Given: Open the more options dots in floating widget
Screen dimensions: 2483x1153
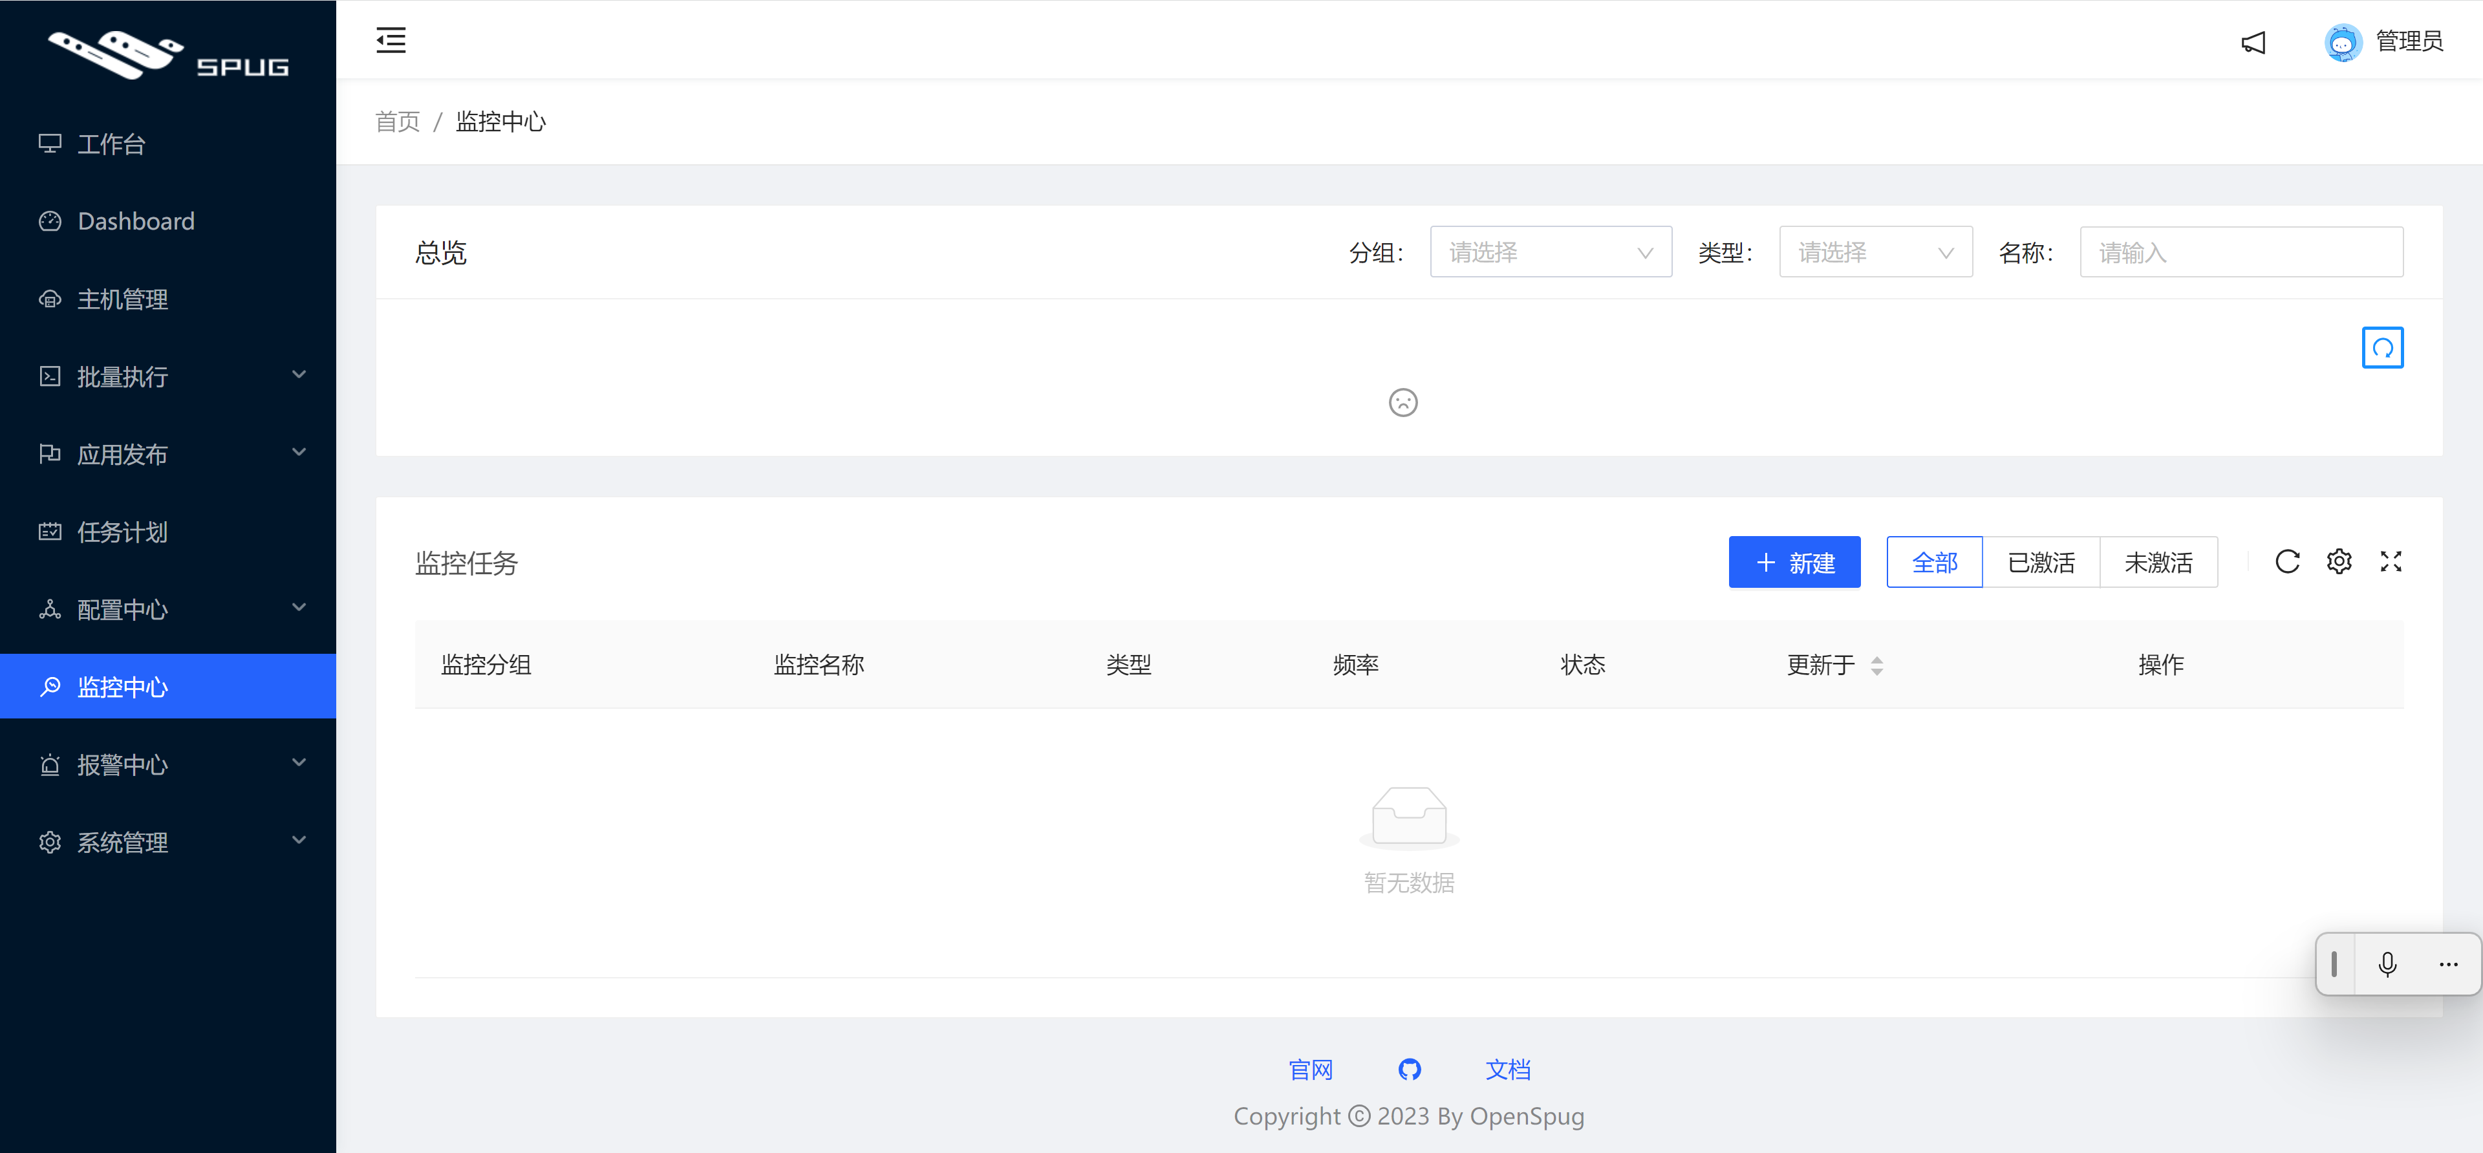Looking at the screenshot, I should 2447,964.
